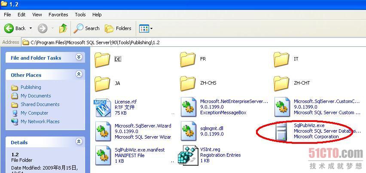The width and height of the screenshot is (366, 173).
Task: Select the VSInt.reg registry file icon
Action: (188, 155)
